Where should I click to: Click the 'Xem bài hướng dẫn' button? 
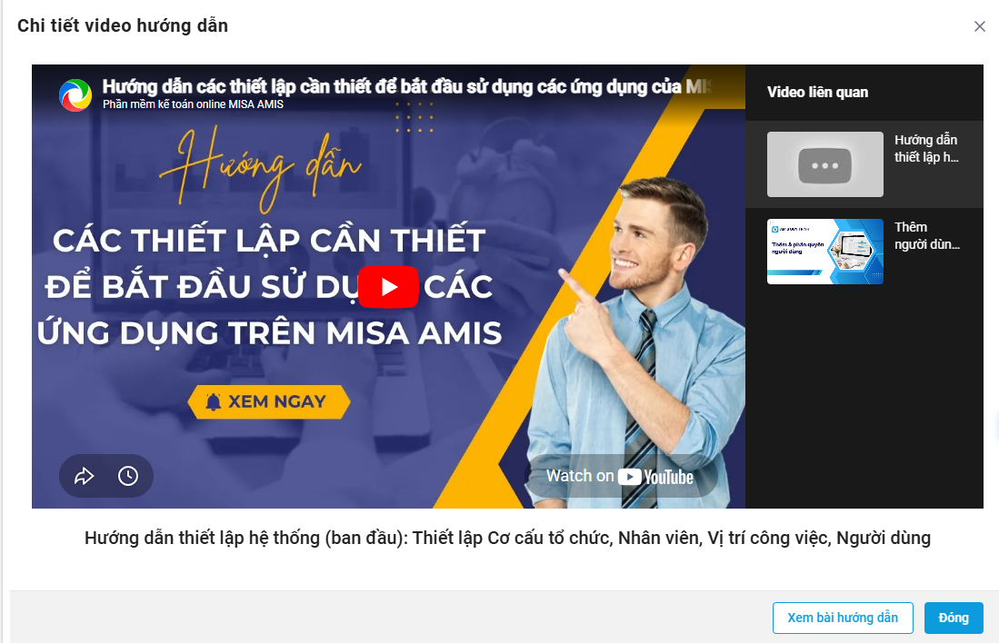pyautogui.click(x=843, y=618)
